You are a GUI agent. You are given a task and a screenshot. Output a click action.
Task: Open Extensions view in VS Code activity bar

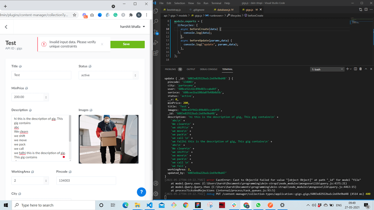[156, 53]
